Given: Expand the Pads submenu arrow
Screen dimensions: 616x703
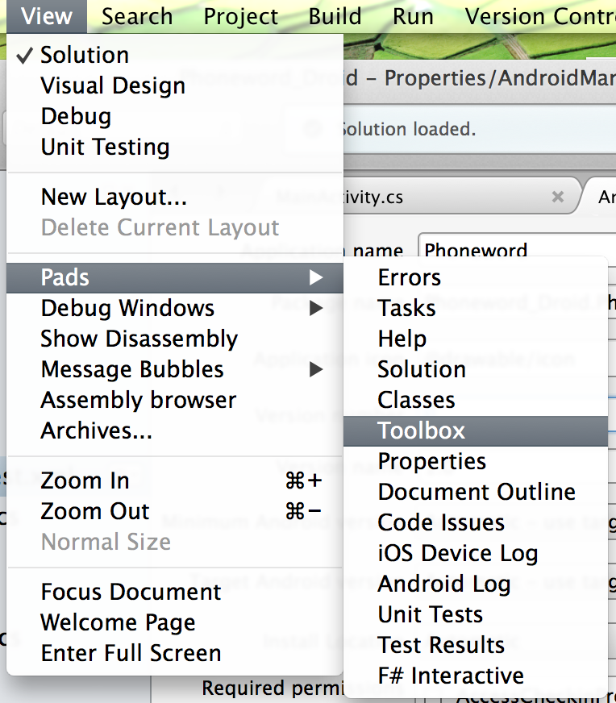Looking at the screenshot, I should [316, 277].
